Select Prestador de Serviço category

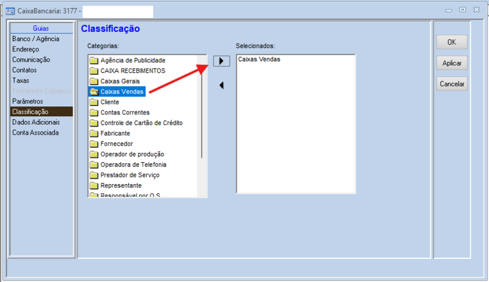[x=130, y=175]
